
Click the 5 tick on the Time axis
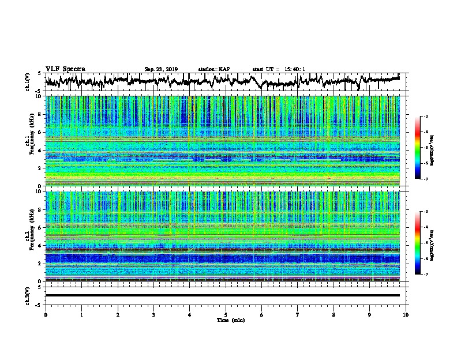(x=226, y=315)
